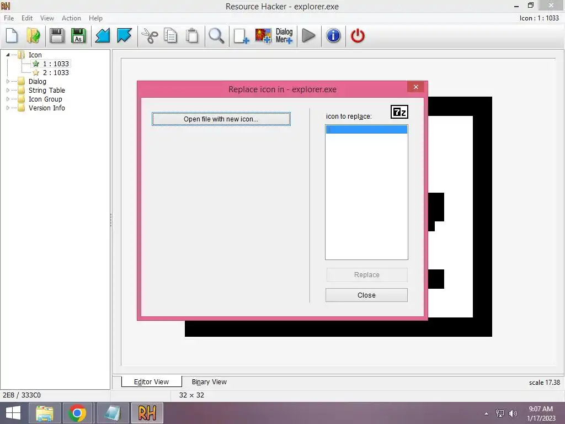Image resolution: width=565 pixels, height=424 pixels.
Task: Click the Icon folder in the tree
Action: [x=35, y=55]
